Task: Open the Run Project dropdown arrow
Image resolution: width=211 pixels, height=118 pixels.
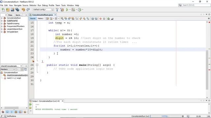Action: (x=70, y=10)
